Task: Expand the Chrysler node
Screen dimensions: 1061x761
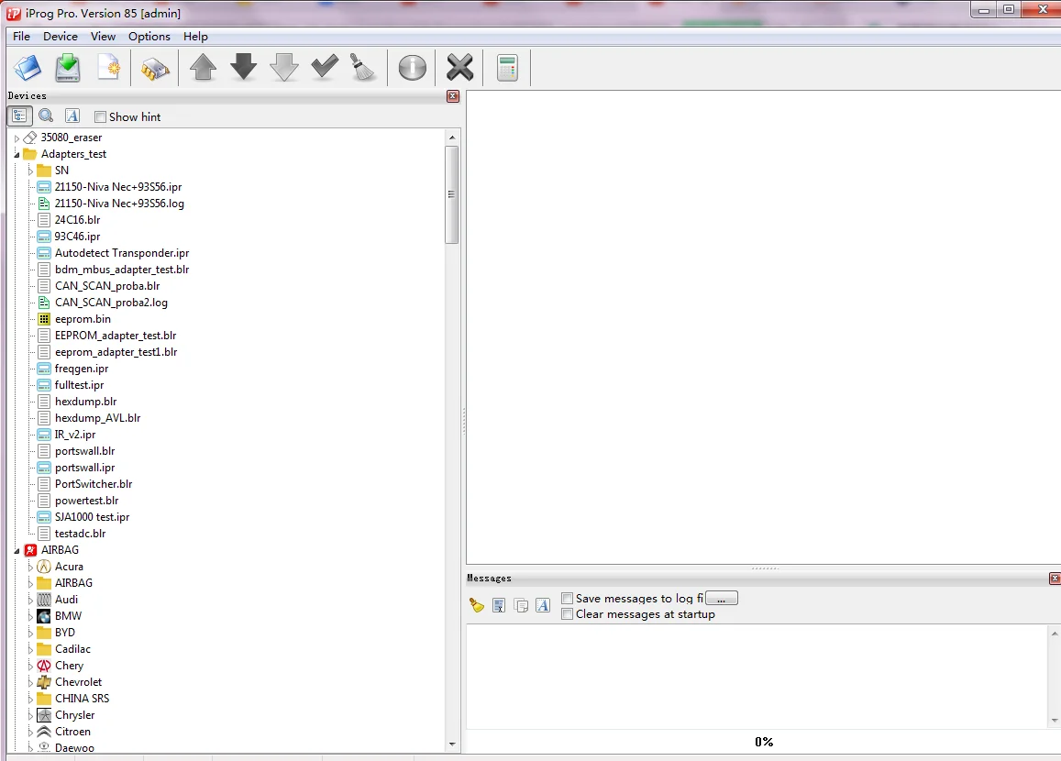Action: tap(30, 716)
